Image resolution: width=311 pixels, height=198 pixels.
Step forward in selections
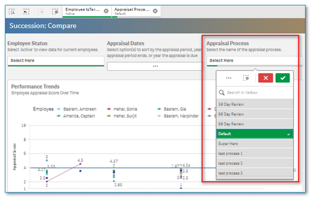tap(41, 12)
